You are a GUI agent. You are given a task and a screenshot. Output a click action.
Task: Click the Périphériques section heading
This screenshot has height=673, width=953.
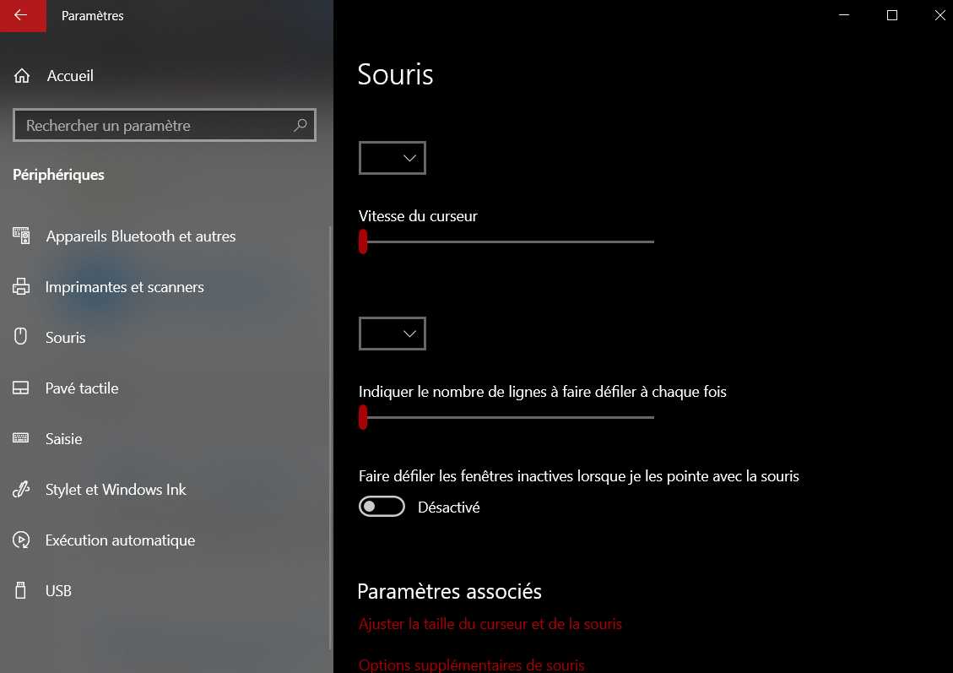coord(58,175)
